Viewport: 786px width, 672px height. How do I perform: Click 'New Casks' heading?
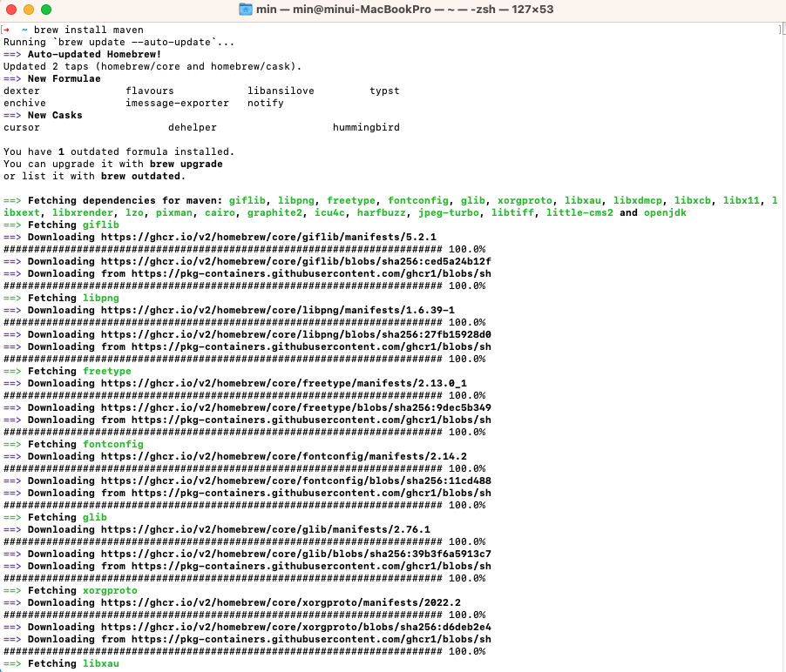[55, 115]
